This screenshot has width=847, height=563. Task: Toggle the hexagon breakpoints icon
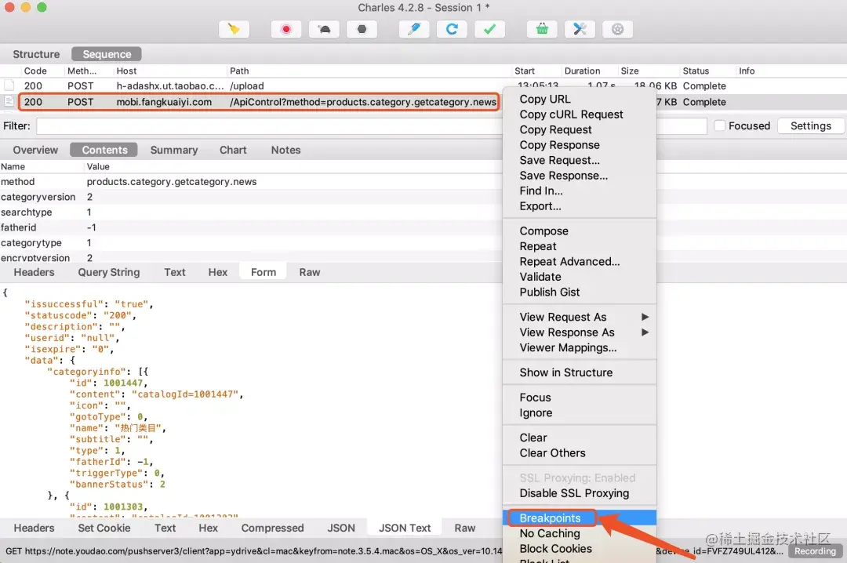tap(362, 29)
